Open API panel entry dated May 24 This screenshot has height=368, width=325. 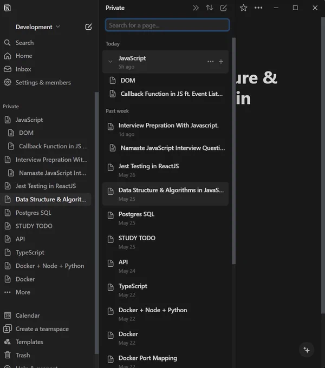coord(166,266)
